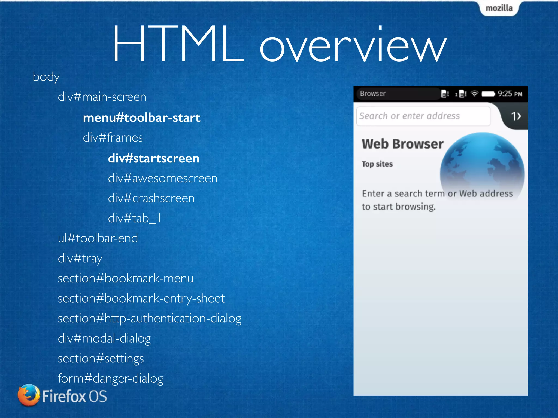Select the section#bookmark-menu line
Viewport: 558px width, 418px height.
coord(126,278)
